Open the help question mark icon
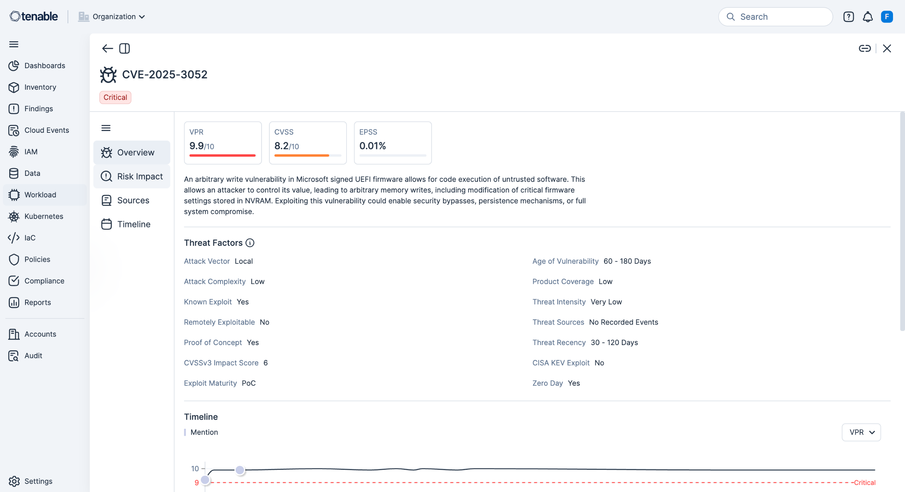 tap(848, 17)
